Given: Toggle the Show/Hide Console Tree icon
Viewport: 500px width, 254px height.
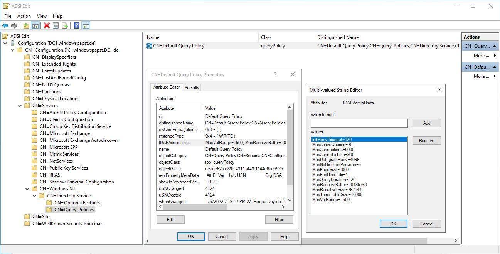Looking at the screenshot, I should click(35, 26).
